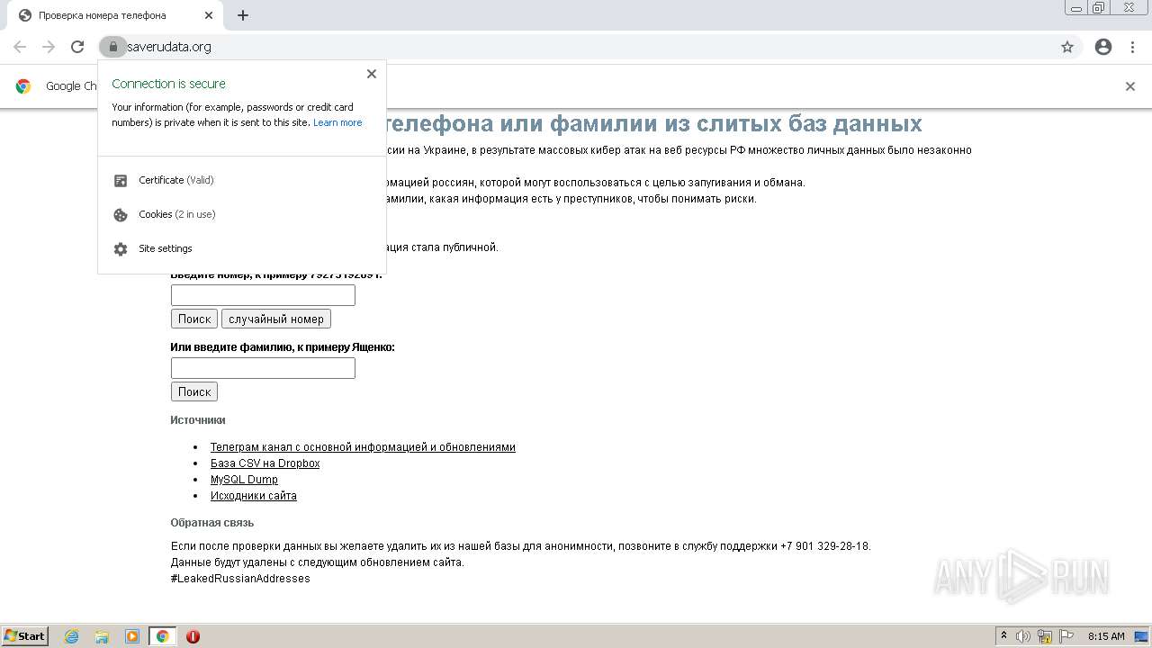Screen dimensions: 1152x648
Task: Click the Поиск button under phone field
Action: [x=194, y=319]
